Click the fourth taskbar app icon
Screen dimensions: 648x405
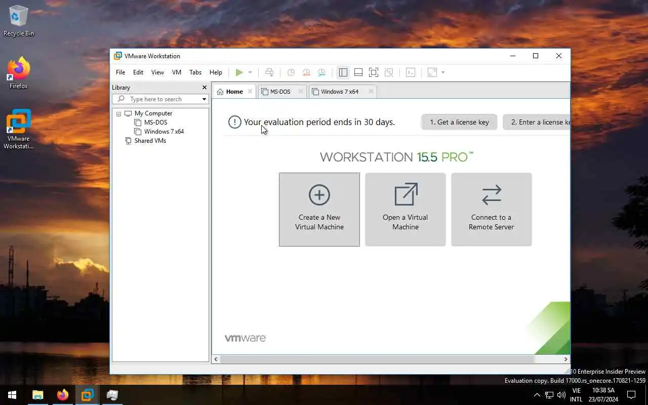[112, 395]
